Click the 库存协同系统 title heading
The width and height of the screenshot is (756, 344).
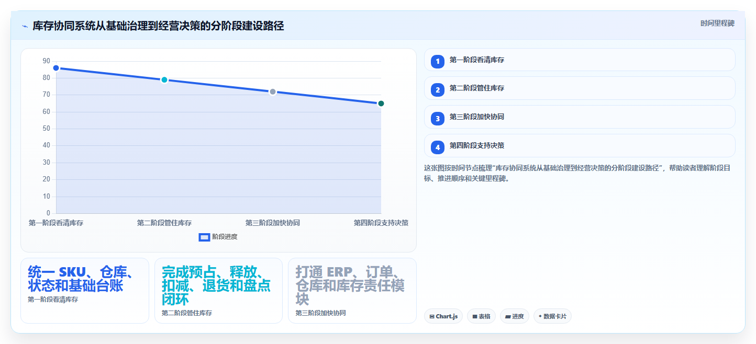[x=158, y=26]
